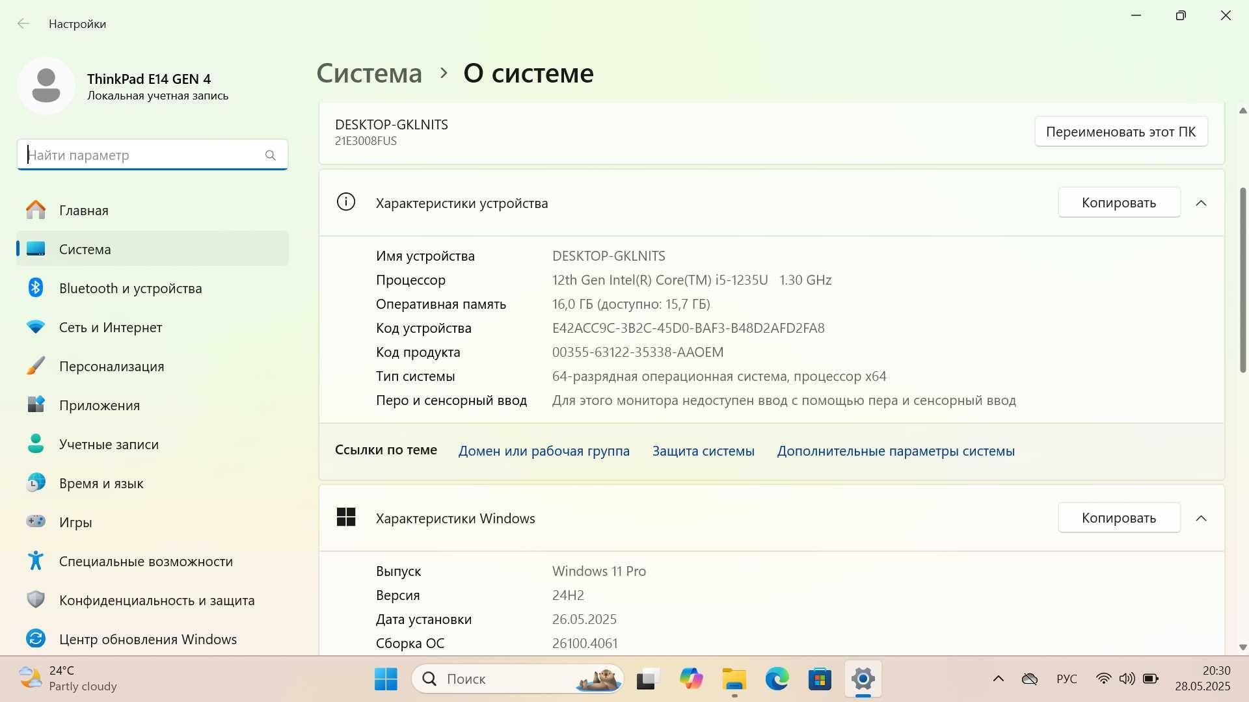Open Домен или рабочая группа link
Screen dimensions: 1249x702
click(x=544, y=450)
